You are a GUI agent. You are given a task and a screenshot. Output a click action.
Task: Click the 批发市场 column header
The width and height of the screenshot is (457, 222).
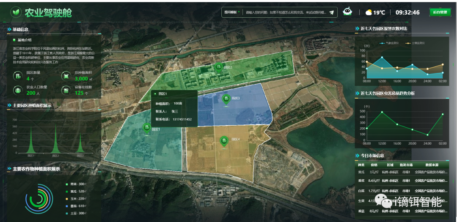405,164
